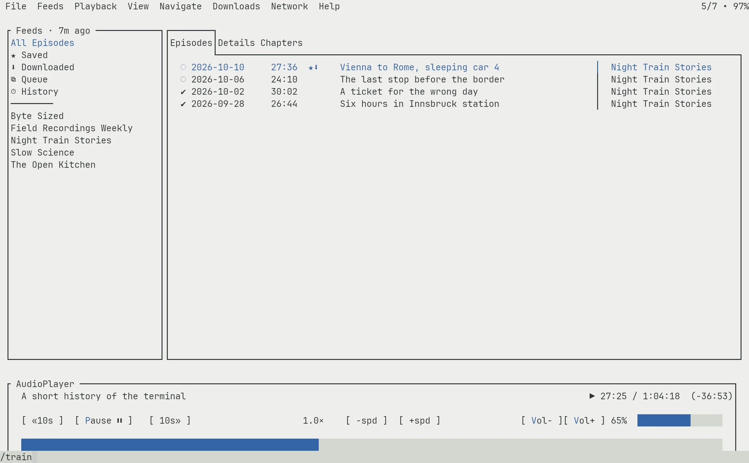This screenshot has width=749, height=463.
Task: Click the Pause button
Action: [x=104, y=421]
